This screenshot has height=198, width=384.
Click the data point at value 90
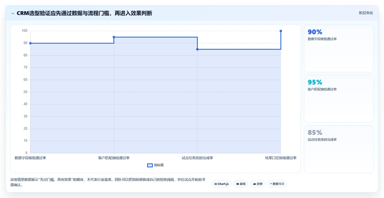tap(30, 43)
